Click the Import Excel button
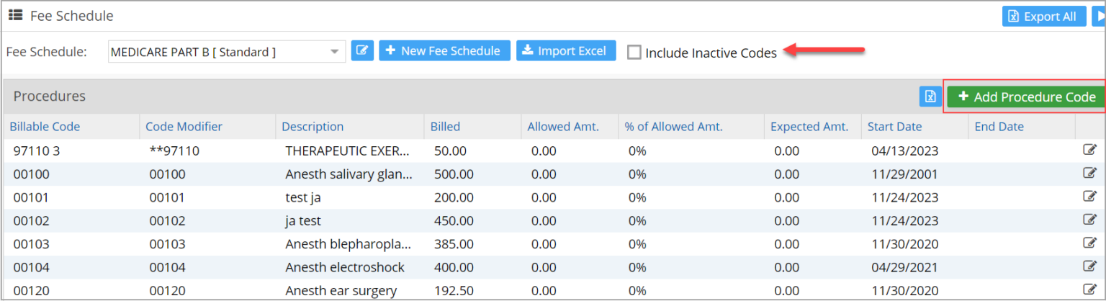Image resolution: width=1106 pixels, height=301 pixels. 565,51
